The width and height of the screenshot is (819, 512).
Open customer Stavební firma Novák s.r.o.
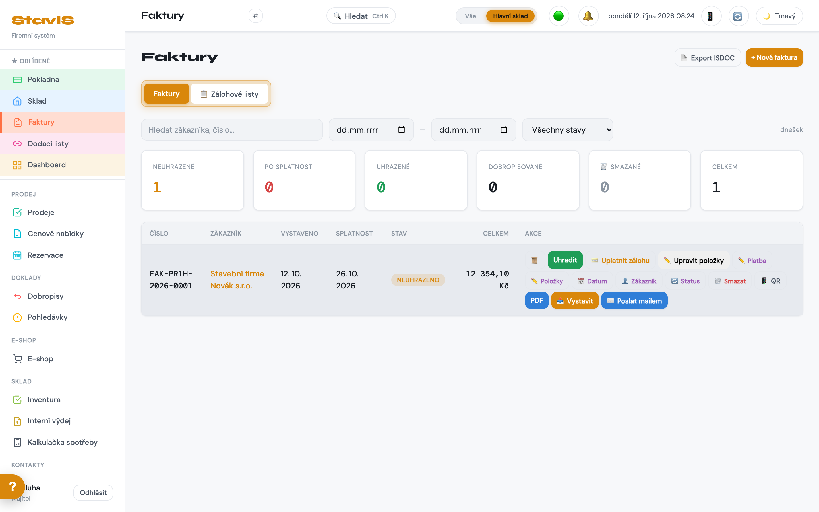tap(237, 280)
